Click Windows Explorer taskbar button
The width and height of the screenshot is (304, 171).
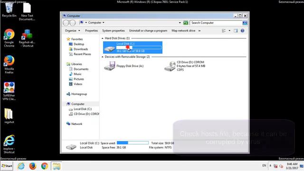(57, 166)
